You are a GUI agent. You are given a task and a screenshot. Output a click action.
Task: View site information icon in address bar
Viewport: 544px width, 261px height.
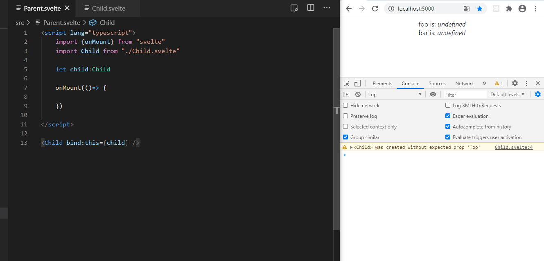[x=391, y=9]
